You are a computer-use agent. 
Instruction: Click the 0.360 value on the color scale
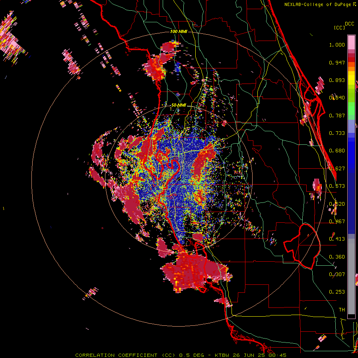(337, 257)
